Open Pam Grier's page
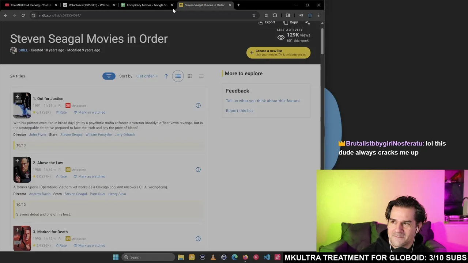468x263 pixels. [97, 194]
